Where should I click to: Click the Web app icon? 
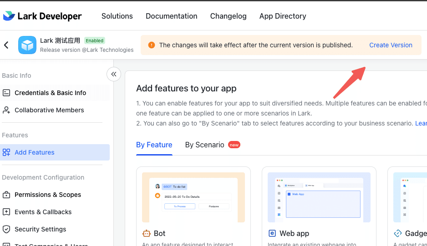coord(272,233)
